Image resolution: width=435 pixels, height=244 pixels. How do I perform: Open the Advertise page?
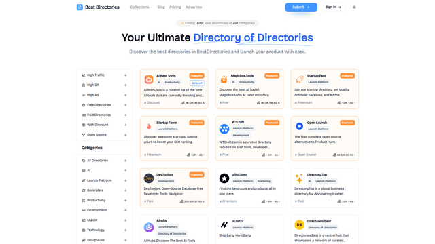[x=194, y=7]
